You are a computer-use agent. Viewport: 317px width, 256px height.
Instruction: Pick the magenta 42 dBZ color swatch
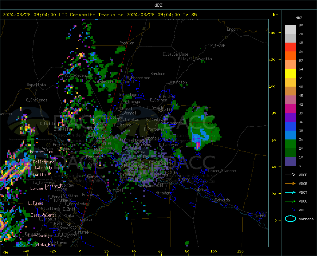[x=290, y=109]
